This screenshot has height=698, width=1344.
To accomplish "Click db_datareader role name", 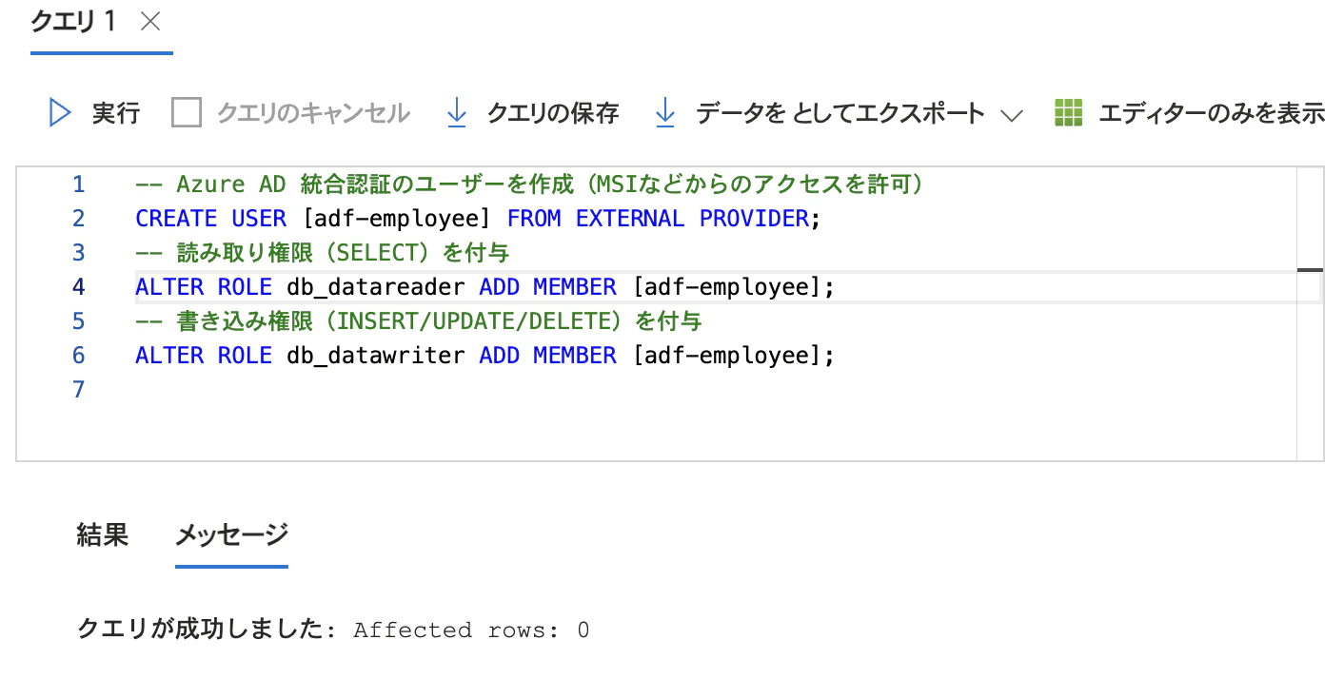I will pyautogui.click(x=376, y=287).
